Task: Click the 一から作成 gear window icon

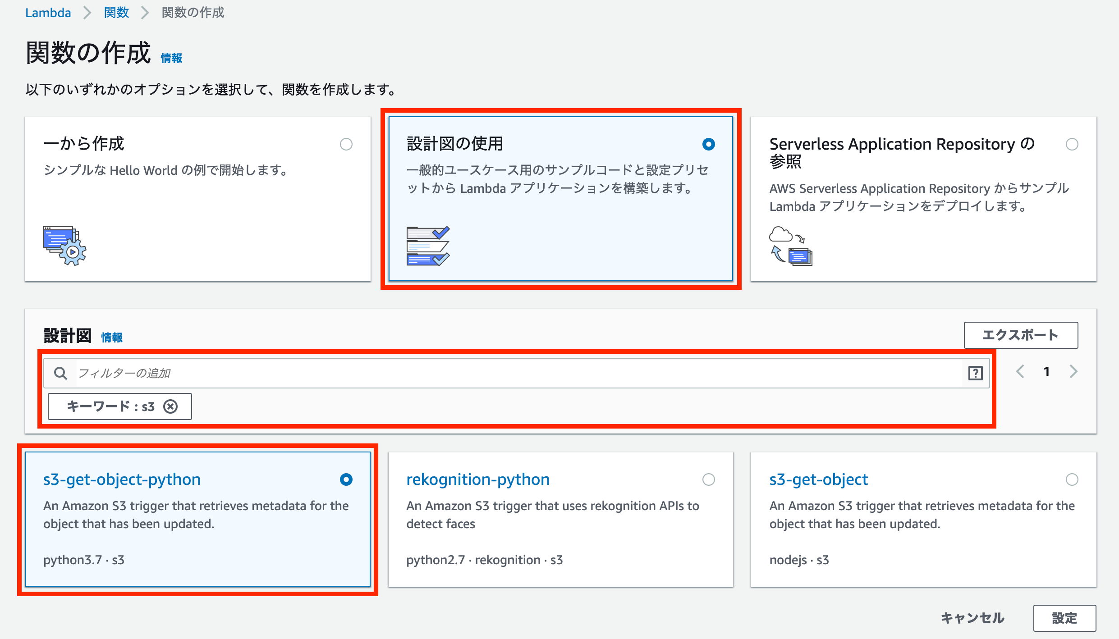Action: 65,246
